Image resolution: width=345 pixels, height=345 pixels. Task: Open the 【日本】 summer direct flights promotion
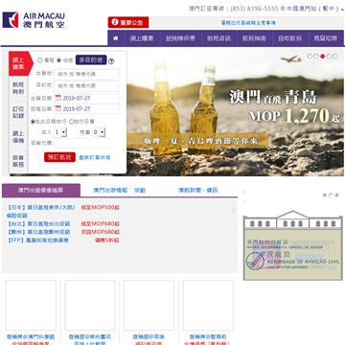click(x=41, y=211)
